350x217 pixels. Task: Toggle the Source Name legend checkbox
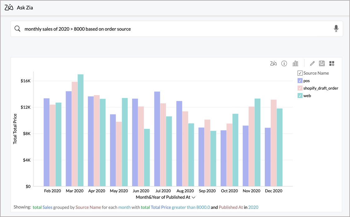[300, 73]
